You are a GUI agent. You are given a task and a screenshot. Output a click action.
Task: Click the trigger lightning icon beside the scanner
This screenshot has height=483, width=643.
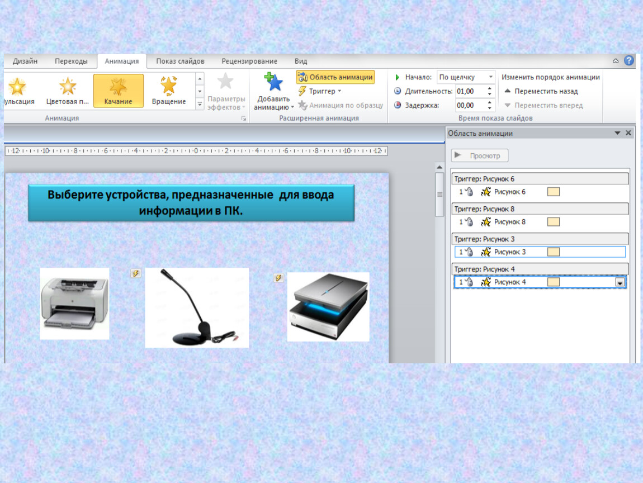(278, 278)
